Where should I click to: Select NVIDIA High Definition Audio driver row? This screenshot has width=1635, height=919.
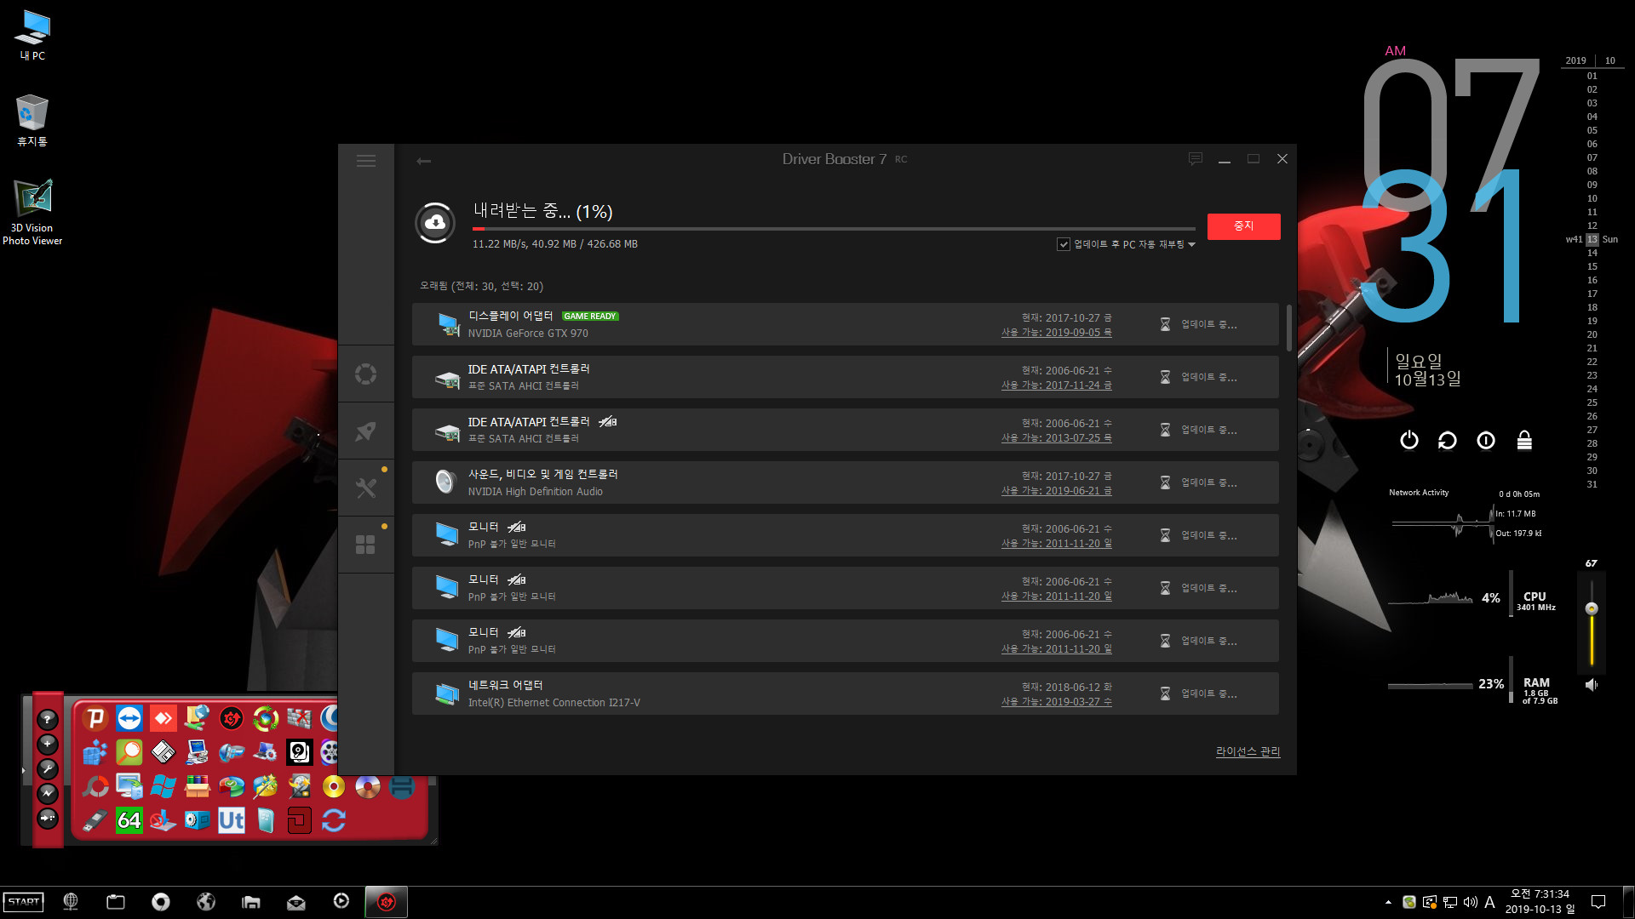click(x=845, y=482)
